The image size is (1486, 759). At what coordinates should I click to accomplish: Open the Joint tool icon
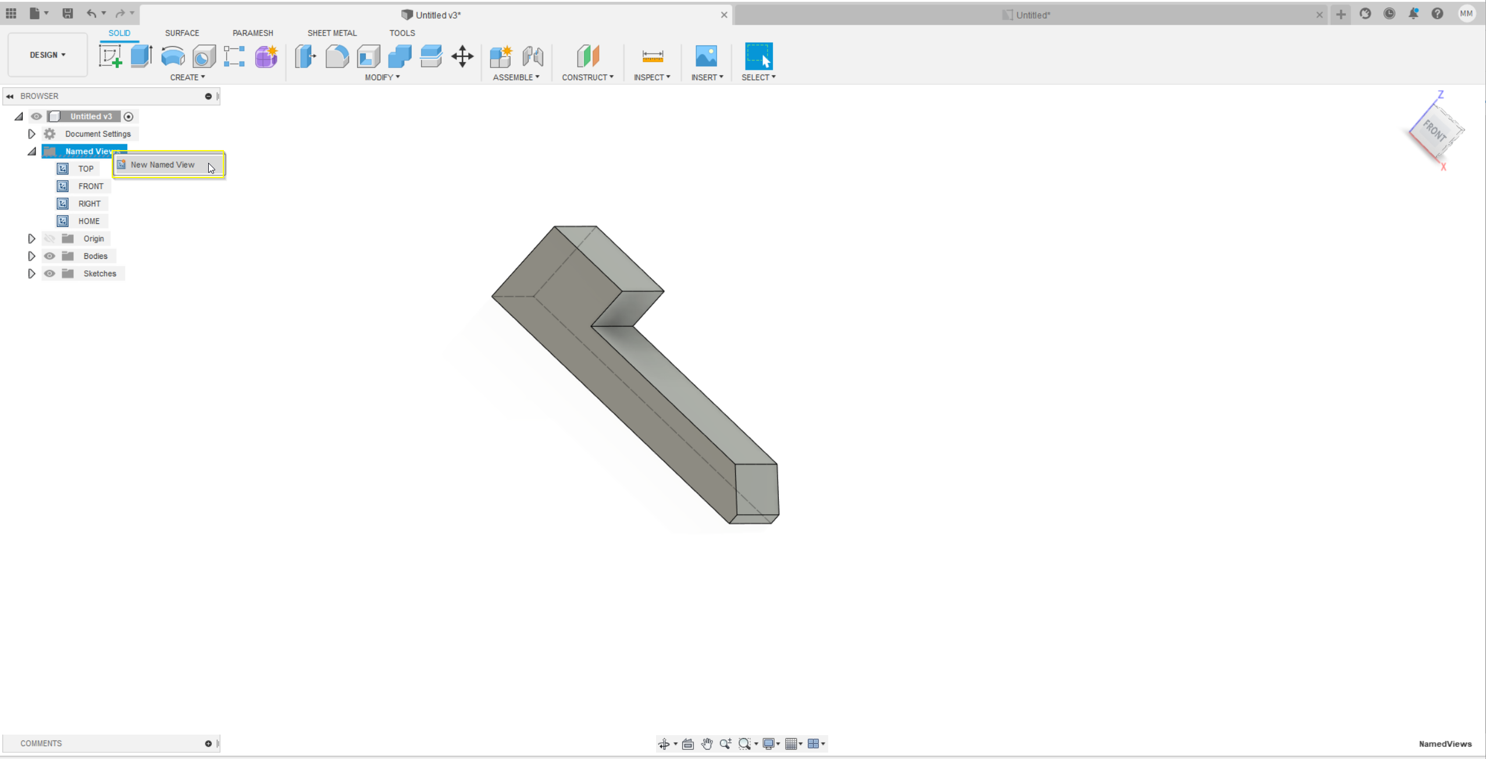tap(532, 56)
